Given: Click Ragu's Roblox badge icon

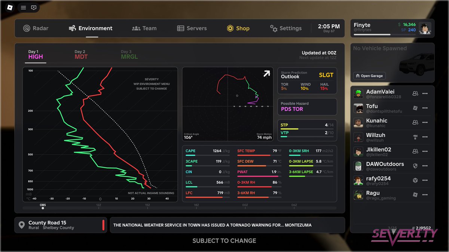Looking at the screenshot, I should point(415,195).
